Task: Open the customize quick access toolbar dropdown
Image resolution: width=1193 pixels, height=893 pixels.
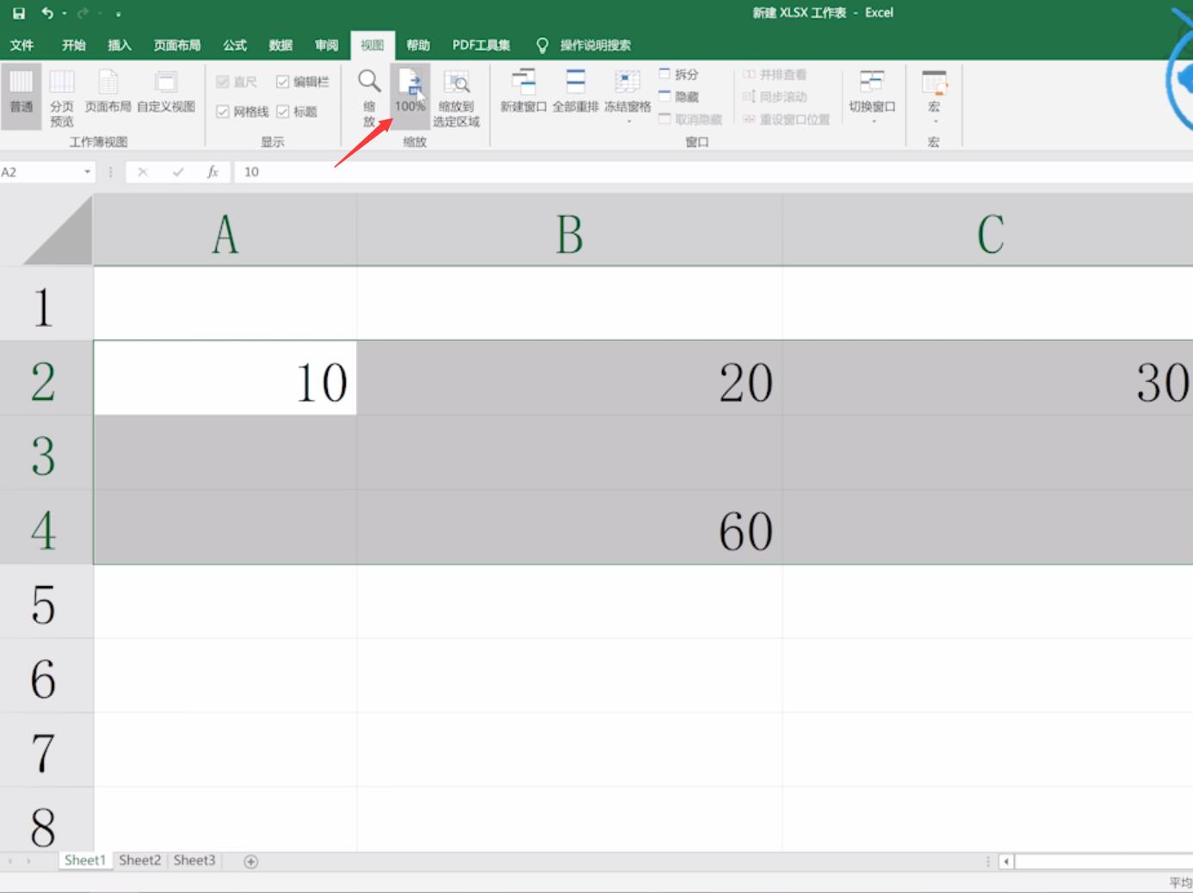Action: click(118, 14)
